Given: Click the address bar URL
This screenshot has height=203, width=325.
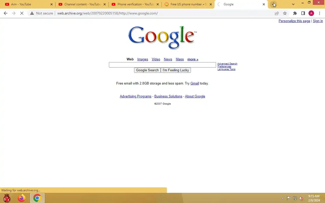Looking at the screenshot, I should [x=107, y=13].
